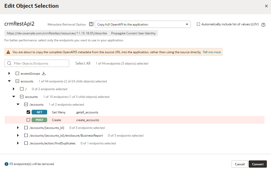The image size is (271, 171).
Task: Uncheck the GET getall_accounts endpoint
Action: [28, 112]
